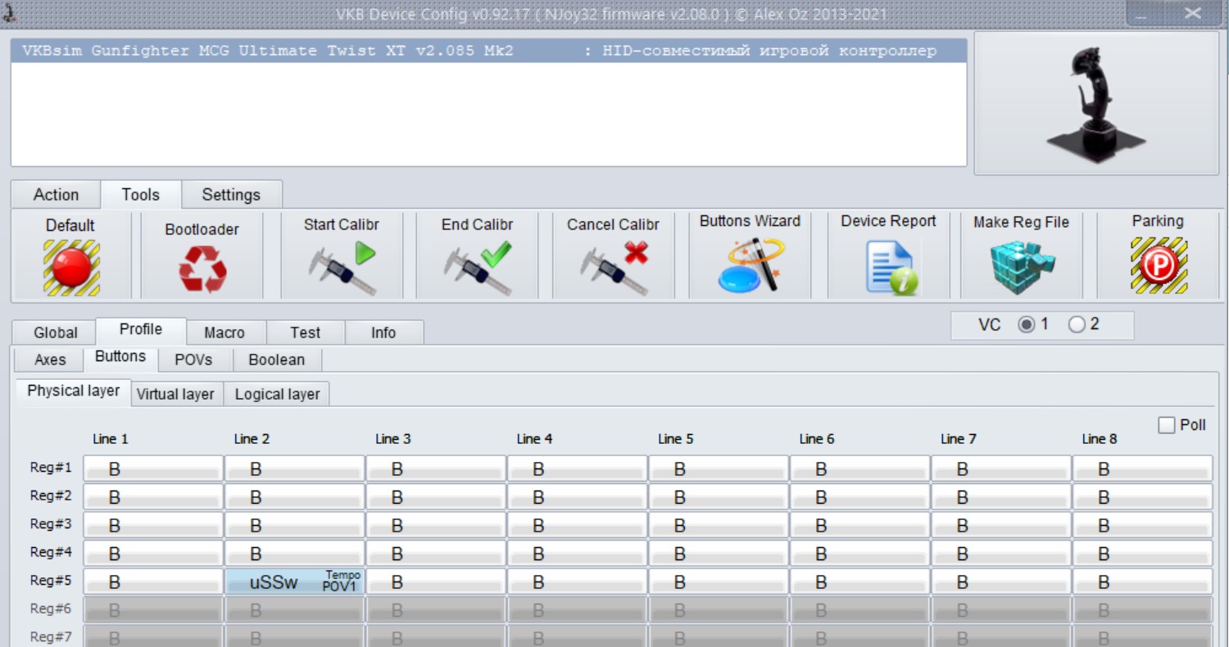The width and height of the screenshot is (1229, 647).
Task: Select the Profile tab
Action: [141, 329]
